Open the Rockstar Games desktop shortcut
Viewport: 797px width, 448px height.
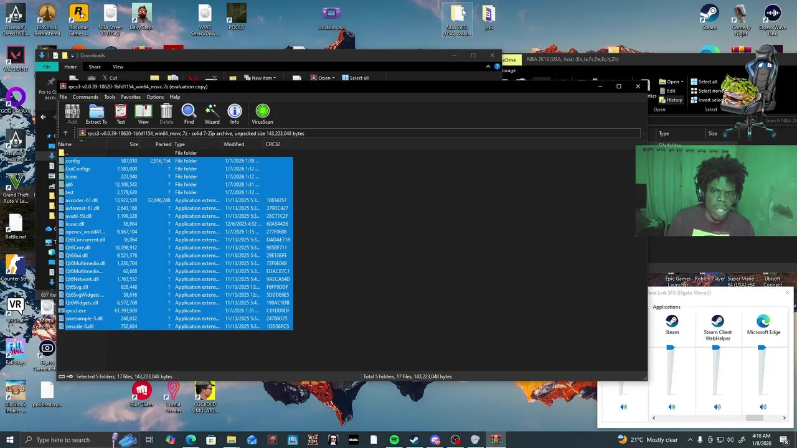78,20
